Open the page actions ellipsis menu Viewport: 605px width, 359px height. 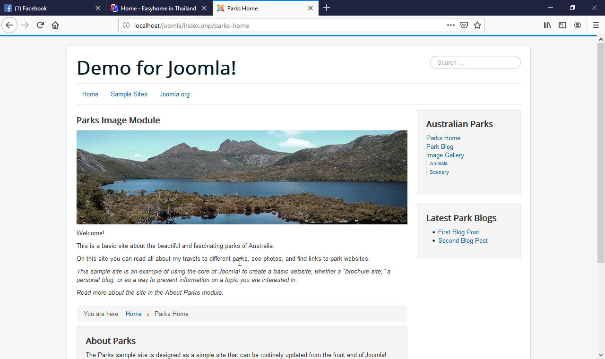pyautogui.click(x=450, y=26)
